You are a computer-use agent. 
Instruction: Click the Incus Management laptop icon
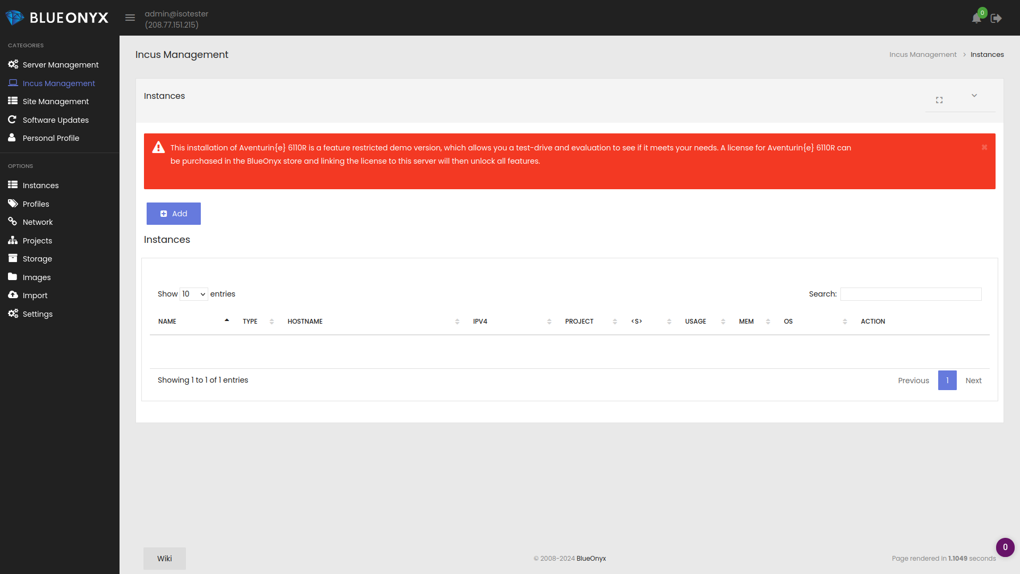coord(13,83)
